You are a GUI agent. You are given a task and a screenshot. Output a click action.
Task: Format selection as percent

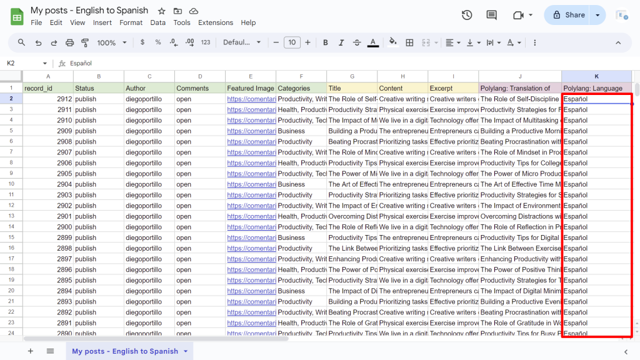point(158,42)
